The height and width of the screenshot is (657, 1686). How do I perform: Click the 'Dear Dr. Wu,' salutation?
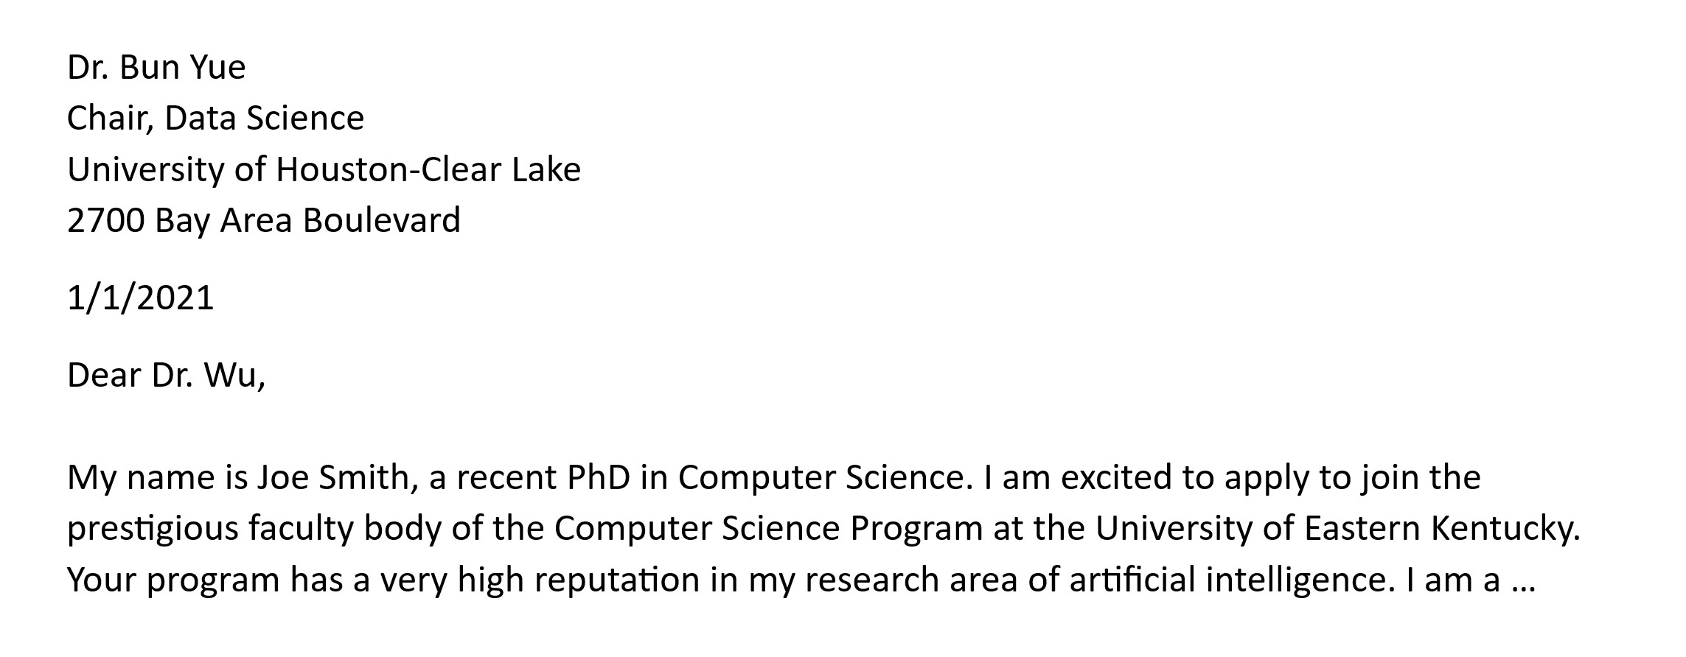[x=166, y=376]
